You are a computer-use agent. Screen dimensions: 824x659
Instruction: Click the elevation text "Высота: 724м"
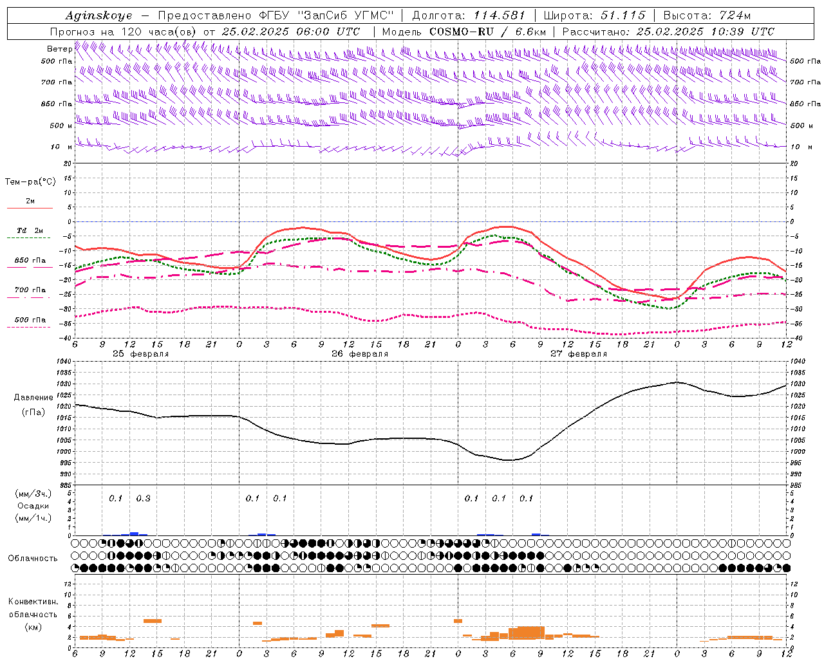(x=707, y=15)
